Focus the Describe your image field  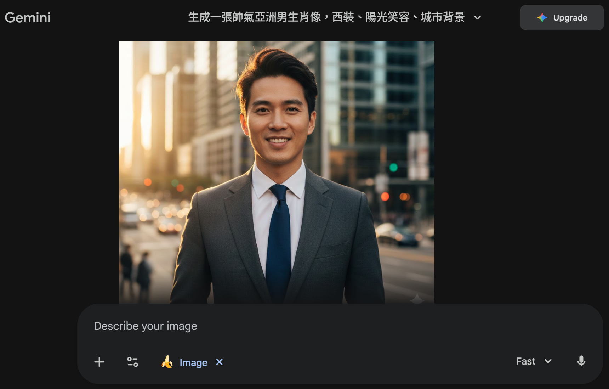pyautogui.click(x=340, y=326)
